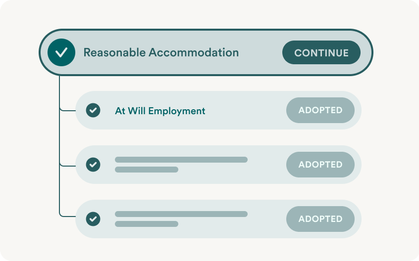Click the large checkmark circle beside Reasonable Accommodation
Image resolution: width=419 pixels, height=261 pixels.
61,52
